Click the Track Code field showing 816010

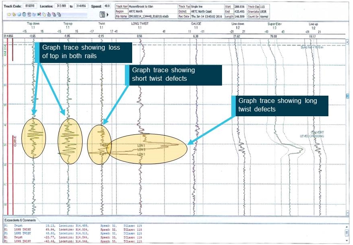[x=30, y=6]
